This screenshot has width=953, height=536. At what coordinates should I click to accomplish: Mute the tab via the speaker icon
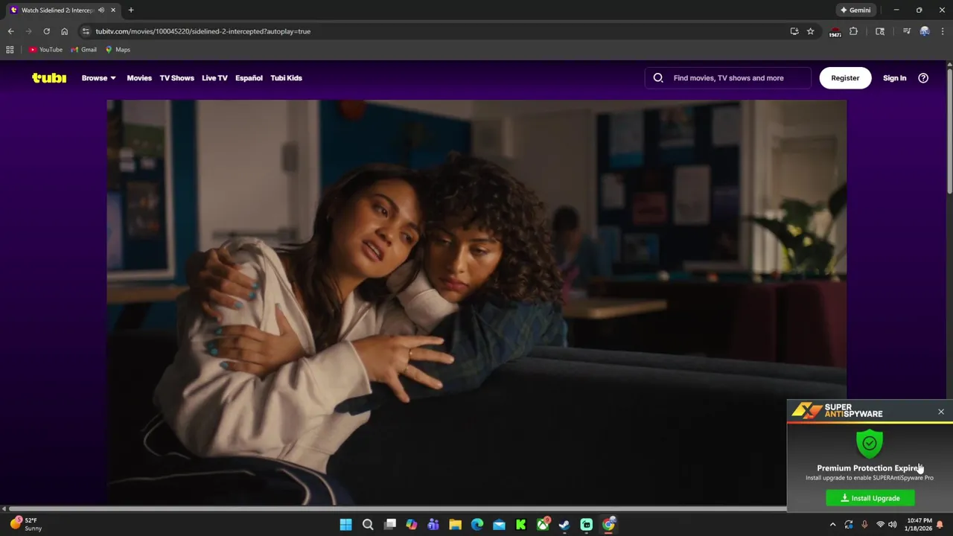click(101, 10)
